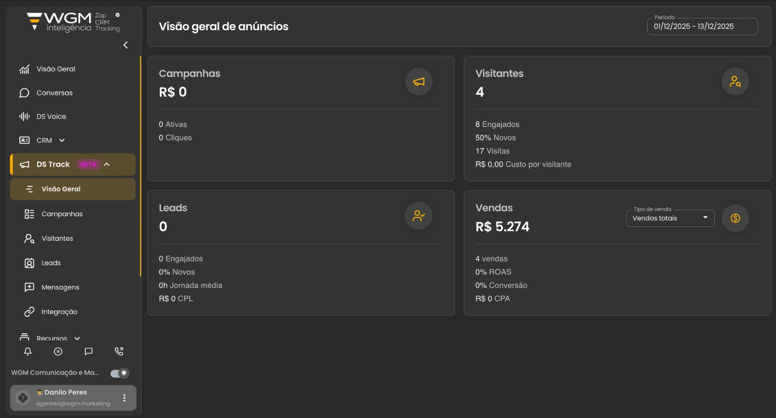Collapse the sidebar with the left arrow
The width and height of the screenshot is (776, 418).
tap(126, 45)
